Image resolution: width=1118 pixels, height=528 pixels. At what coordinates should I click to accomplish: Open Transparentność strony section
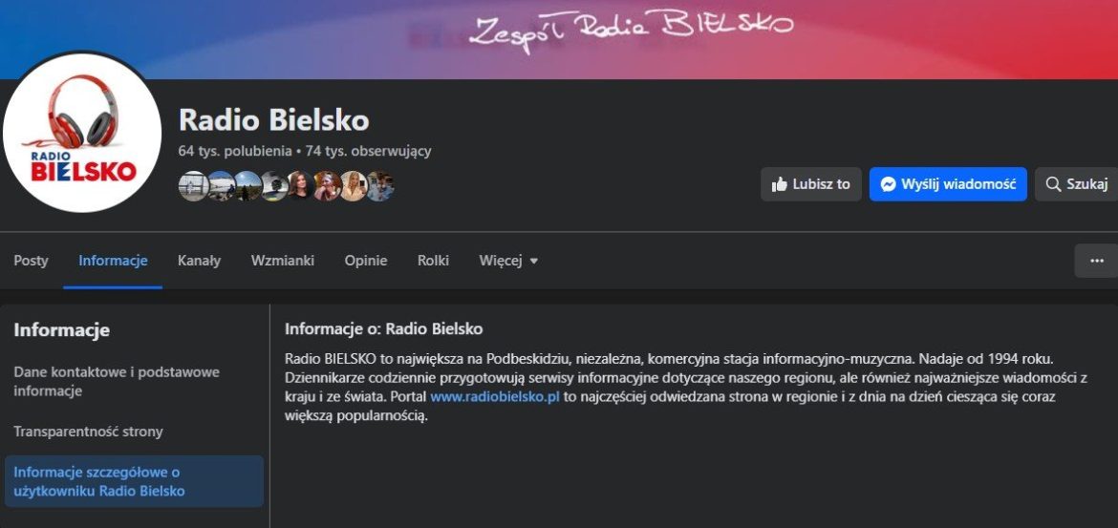point(89,432)
